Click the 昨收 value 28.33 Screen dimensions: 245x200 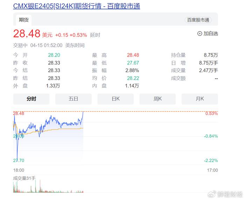pos(54,63)
